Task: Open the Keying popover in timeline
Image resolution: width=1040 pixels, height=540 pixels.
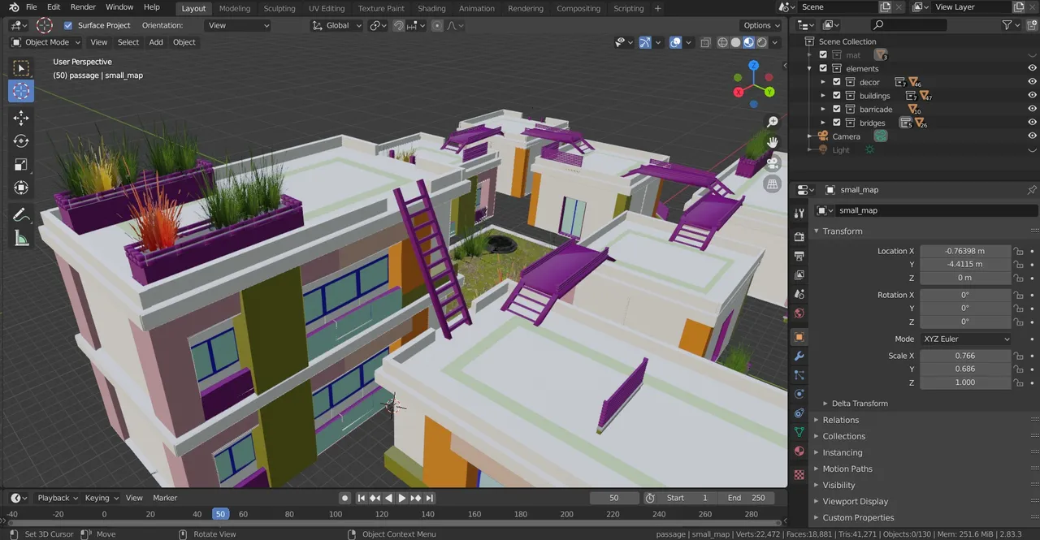Action: click(x=102, y=498)
